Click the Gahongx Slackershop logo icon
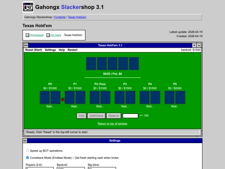This screenshot has height=169, width=225. coord(28,7)
